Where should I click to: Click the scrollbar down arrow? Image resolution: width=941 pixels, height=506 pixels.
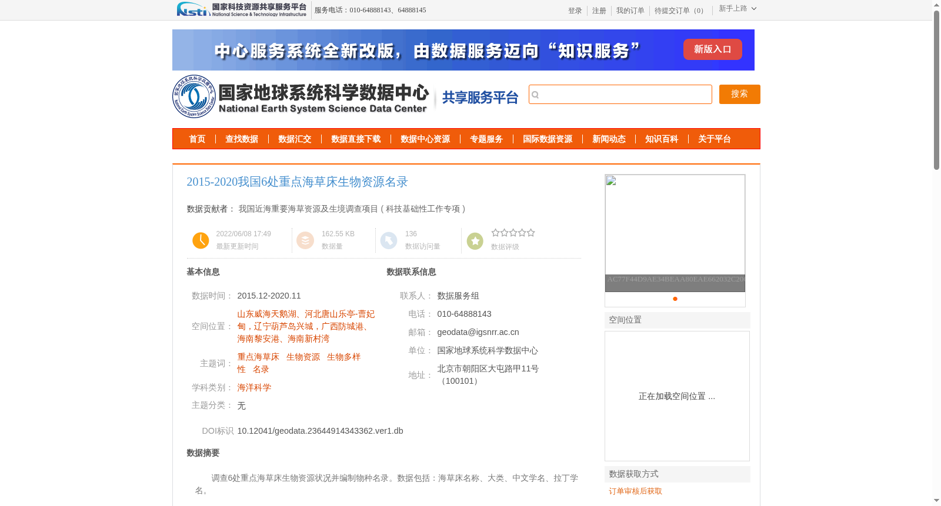click(x=936, y=501)
